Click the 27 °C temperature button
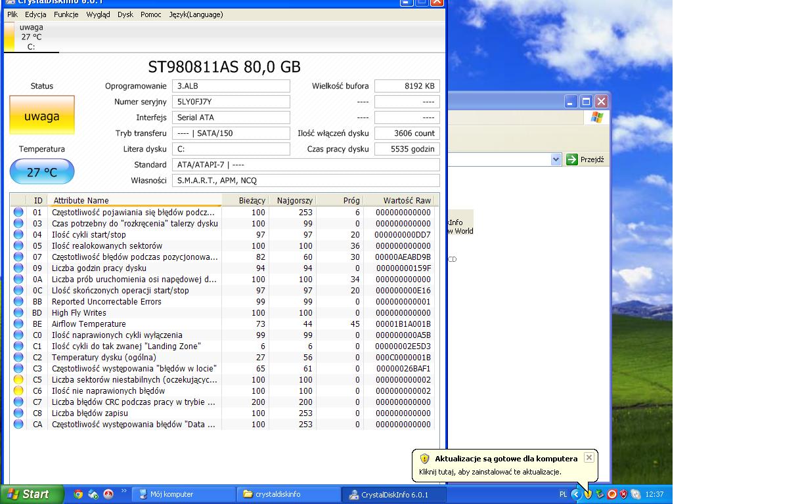Viewport: 800px width, 504px height. click(42, 172)
